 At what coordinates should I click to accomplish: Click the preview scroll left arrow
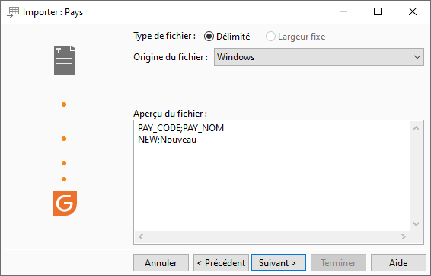click(x=141, y=236)
